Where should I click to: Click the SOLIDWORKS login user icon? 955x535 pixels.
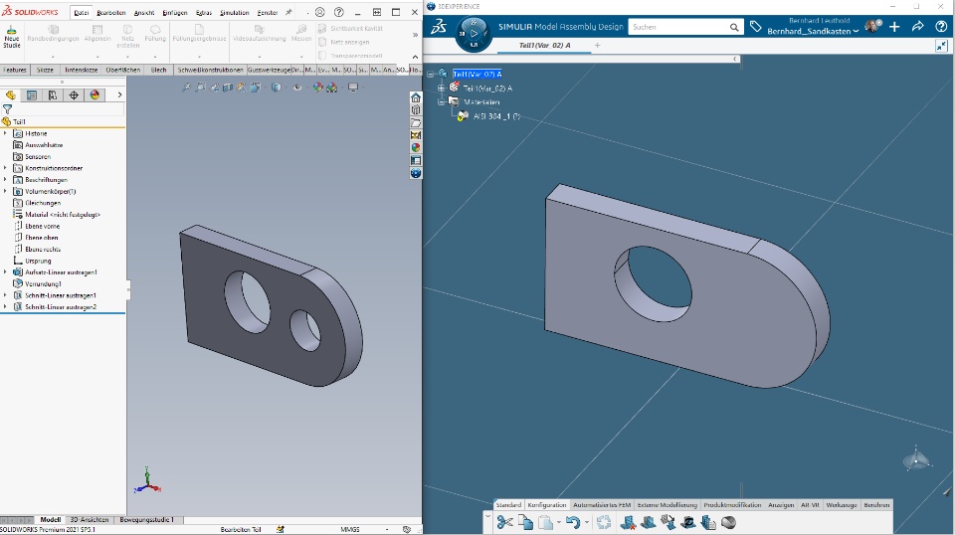tap(319, 12)
